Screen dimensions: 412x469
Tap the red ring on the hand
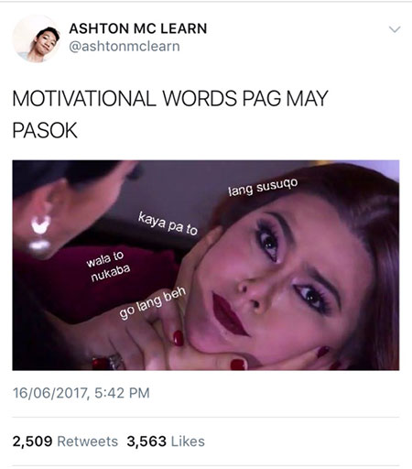coord(107,363)
